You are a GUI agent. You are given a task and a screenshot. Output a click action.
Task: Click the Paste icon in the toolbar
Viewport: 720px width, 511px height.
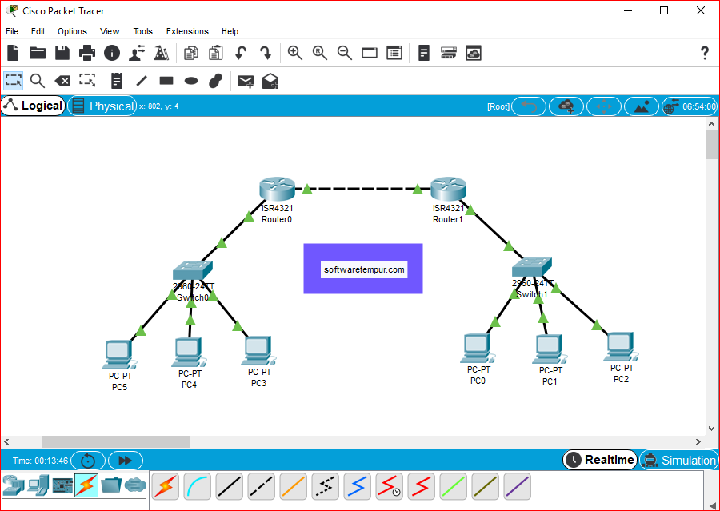(x=216, y=53)
